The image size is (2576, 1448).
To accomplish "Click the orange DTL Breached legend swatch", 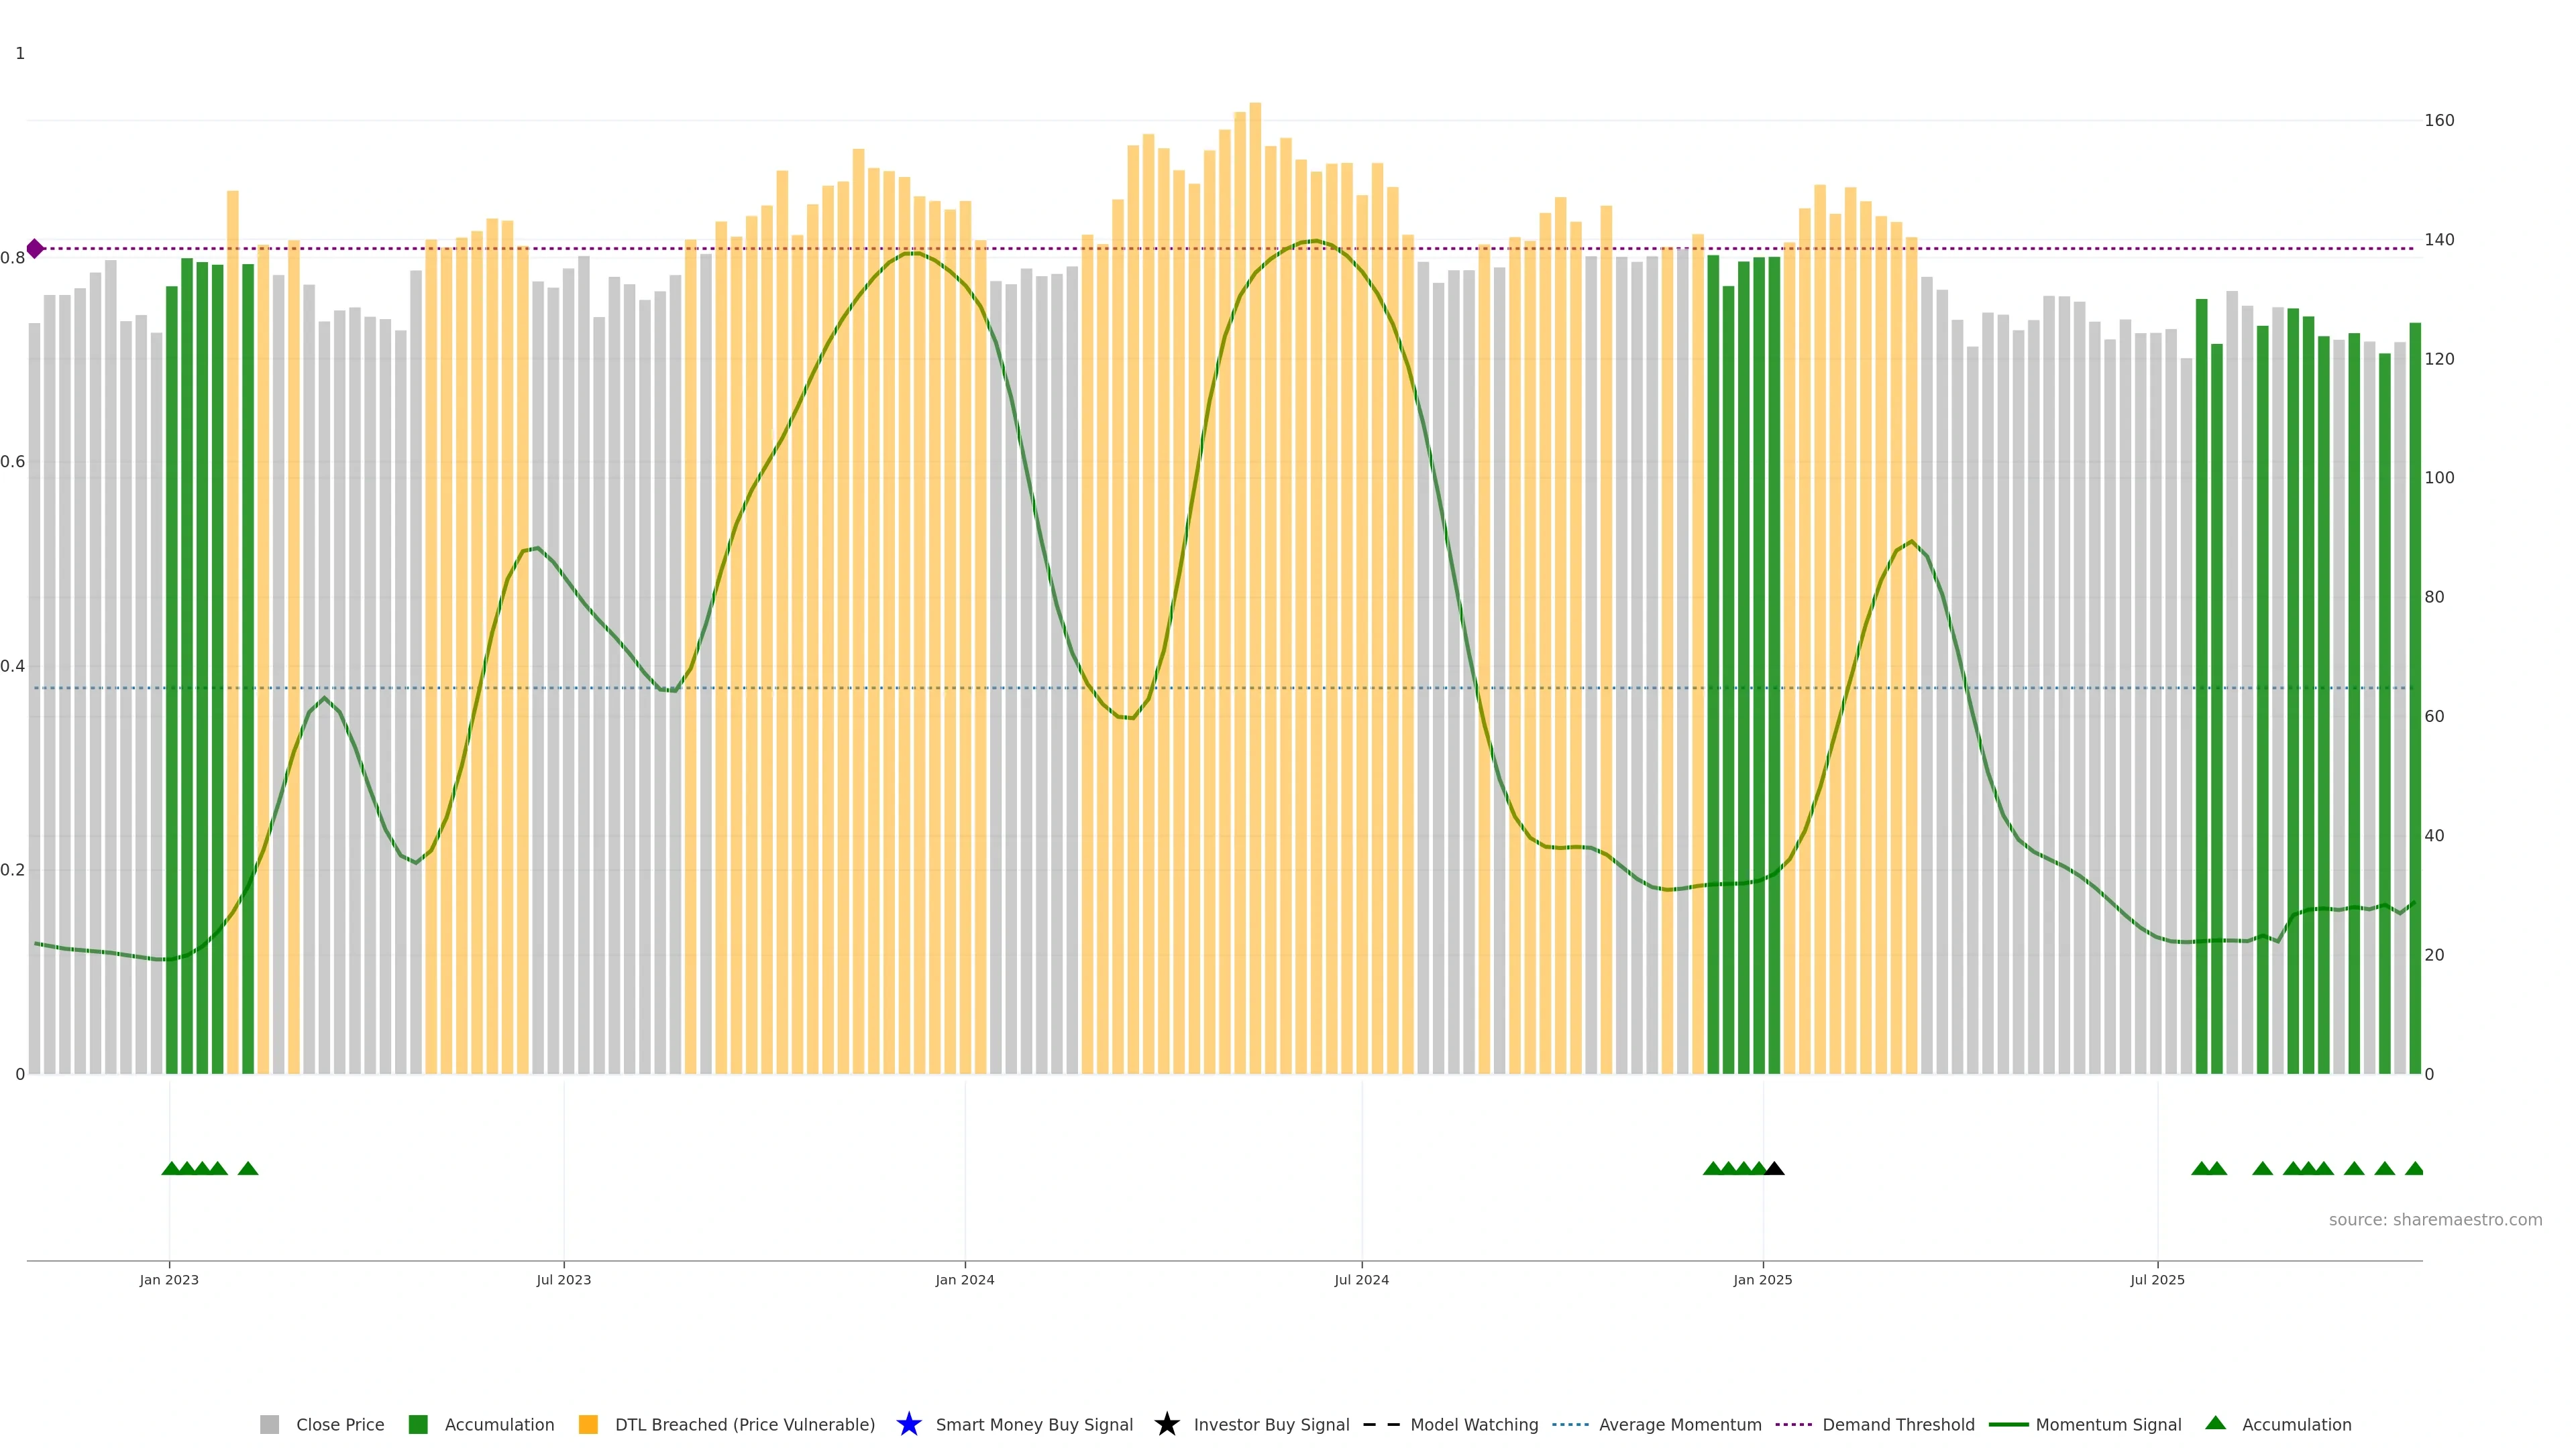I will [588, 1424].
